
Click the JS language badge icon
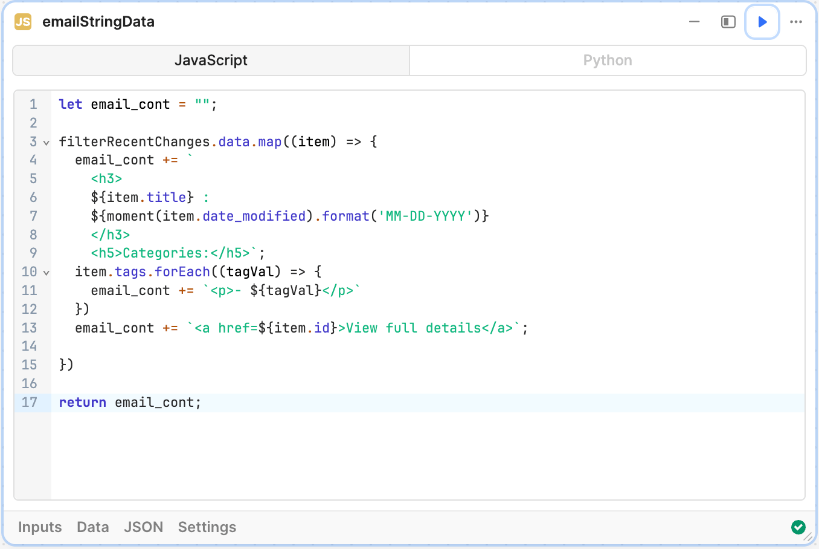23,22
